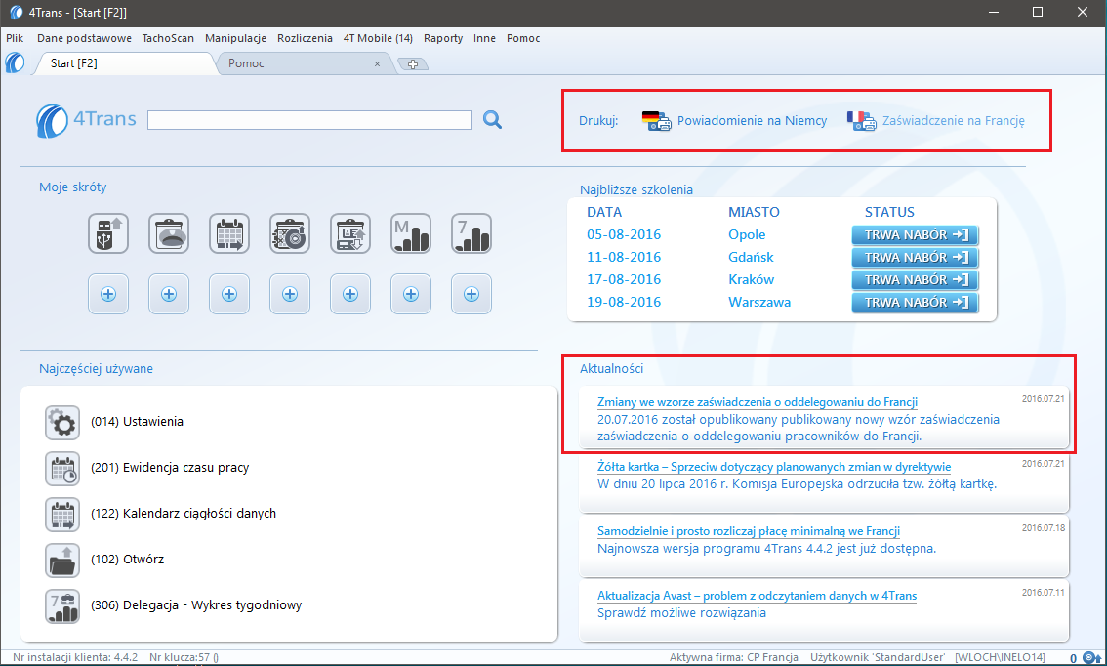Open the Ustawienia gear icon
Screen dimensions: 1107x666
(x=62, y=423)
